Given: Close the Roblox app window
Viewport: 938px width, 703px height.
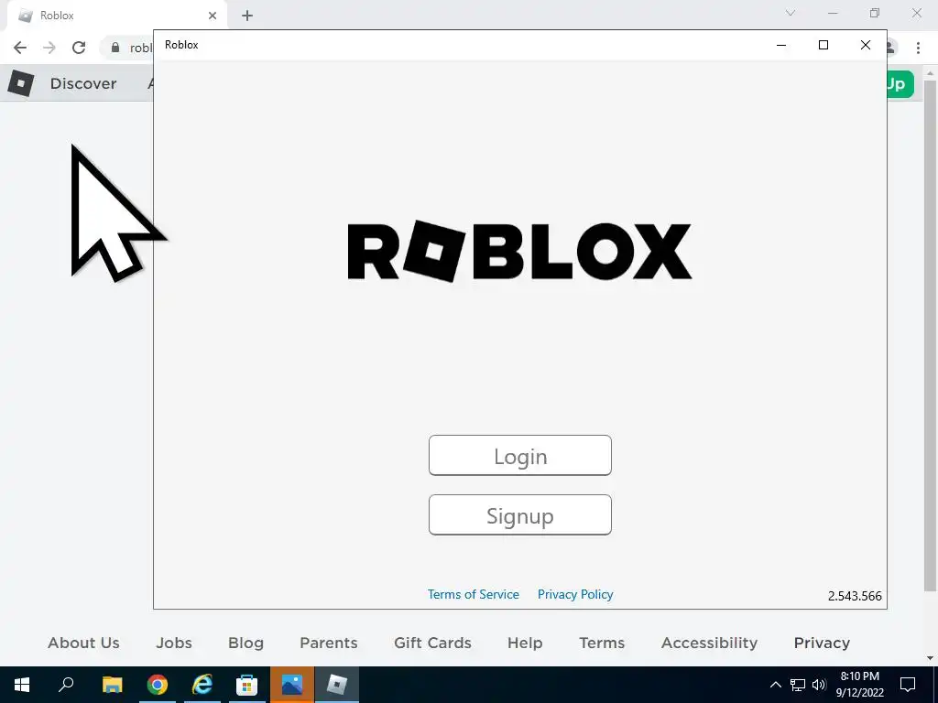Looking at the screenshot, I should click(865, 45).
